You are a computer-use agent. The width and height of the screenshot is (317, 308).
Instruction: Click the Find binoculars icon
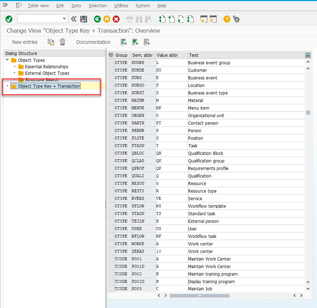[x=139, y=19]
